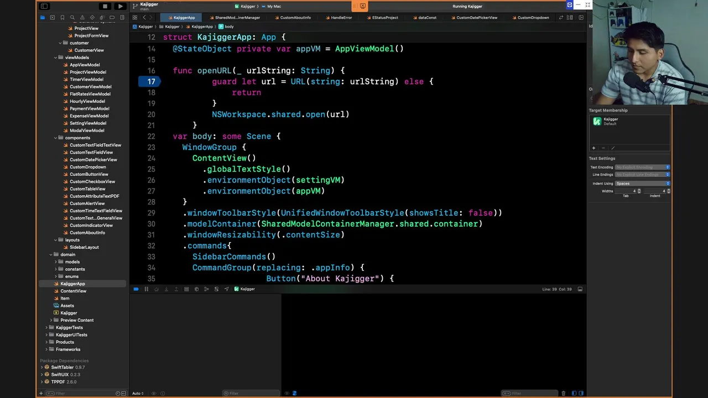Click the Simulate Location arrow icon
The width and height of the screenshot is (708, 398).
point(226,289)
